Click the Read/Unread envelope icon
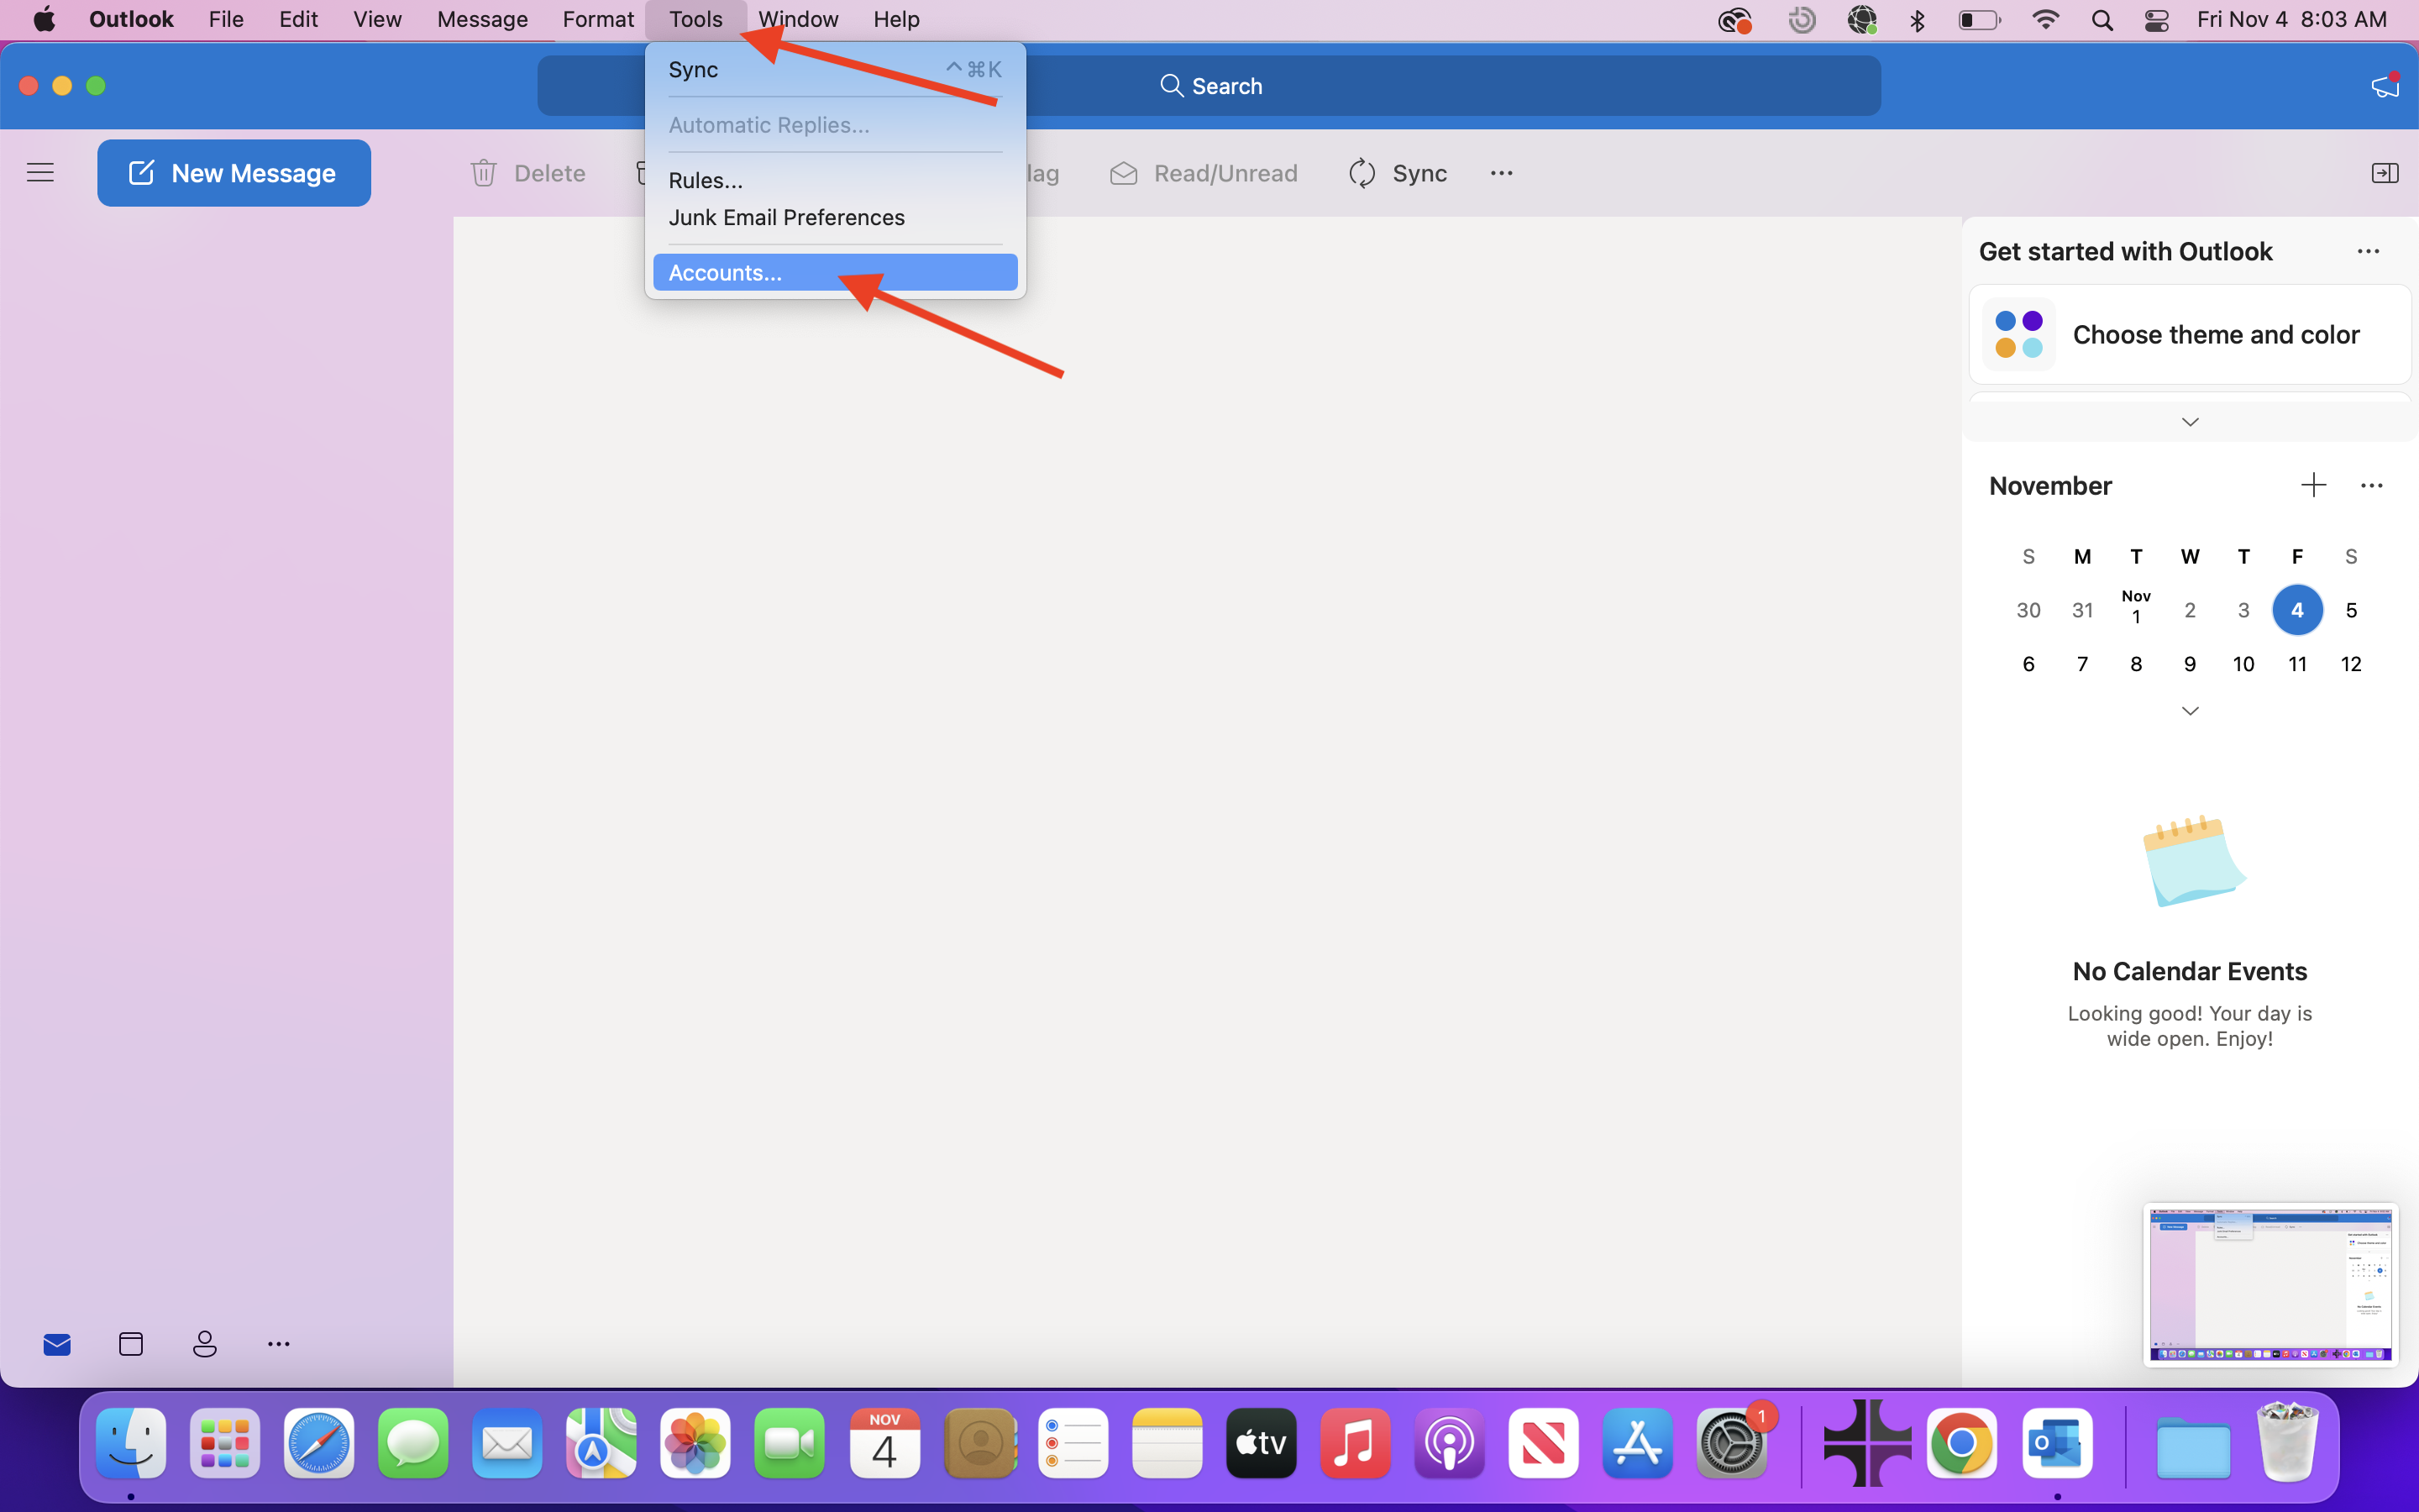2419x1512 pixels. click(1124, 173)
